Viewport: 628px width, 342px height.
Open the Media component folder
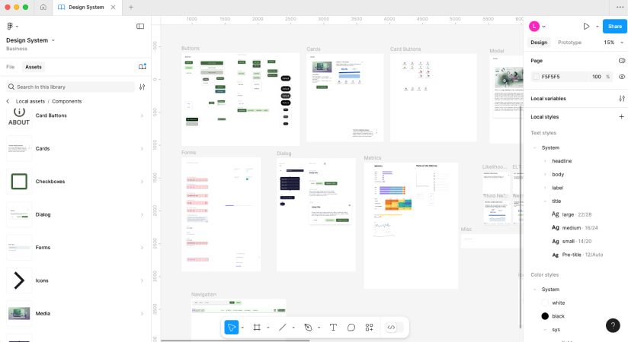coord(75,314)
